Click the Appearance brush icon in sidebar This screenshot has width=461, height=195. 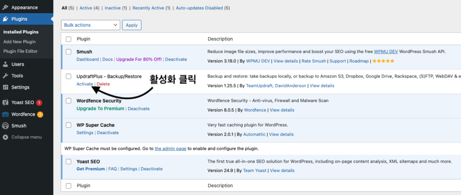5,7
